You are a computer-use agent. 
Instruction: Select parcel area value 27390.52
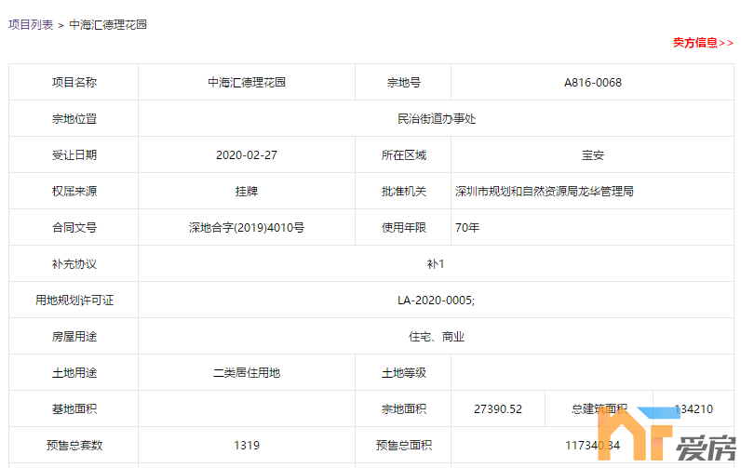point(498,409)
